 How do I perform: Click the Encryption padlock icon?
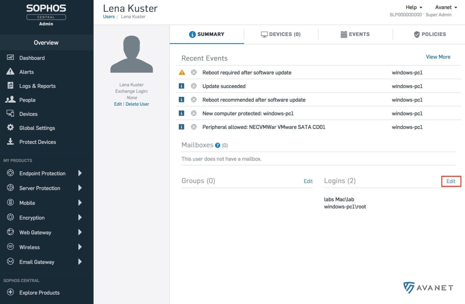coord(10,217)
